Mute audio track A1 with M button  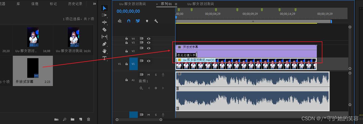tap(149, 75)
